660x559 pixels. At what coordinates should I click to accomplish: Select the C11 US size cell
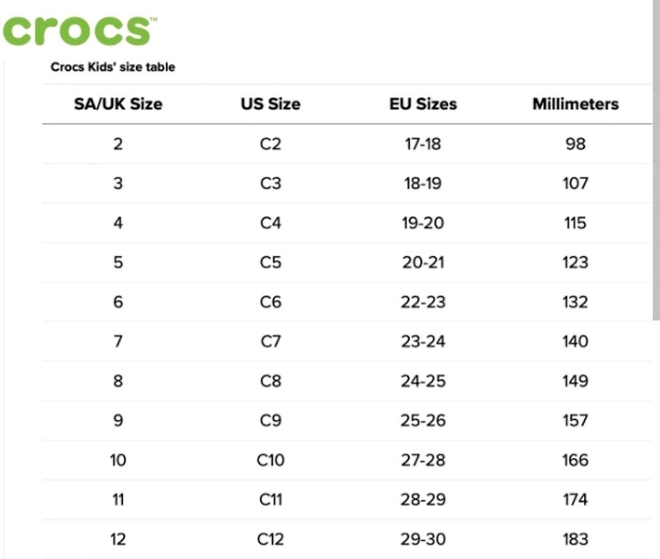[x=271, y=499]
